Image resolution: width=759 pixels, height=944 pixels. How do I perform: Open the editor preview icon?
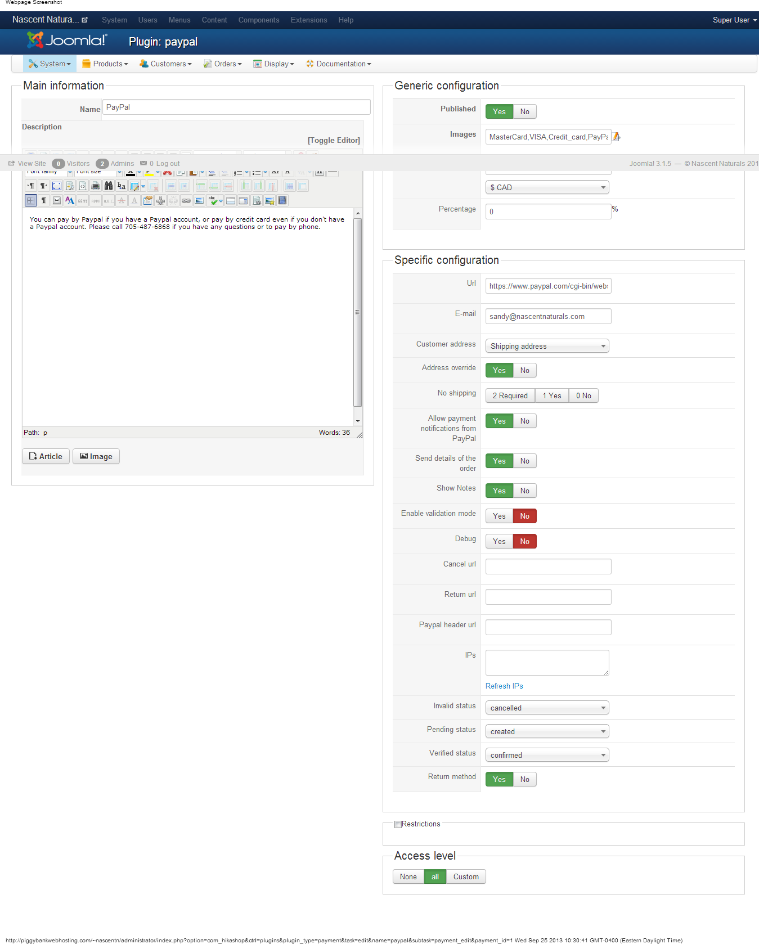(70, 186)
